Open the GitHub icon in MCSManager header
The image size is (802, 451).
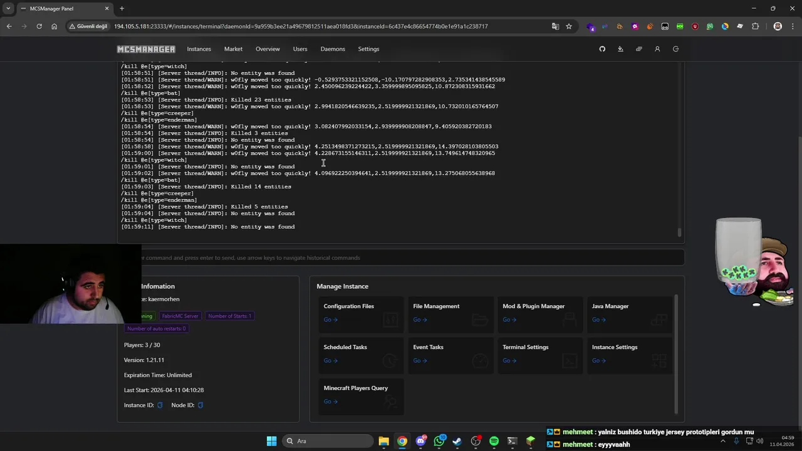tap(602, 49)
